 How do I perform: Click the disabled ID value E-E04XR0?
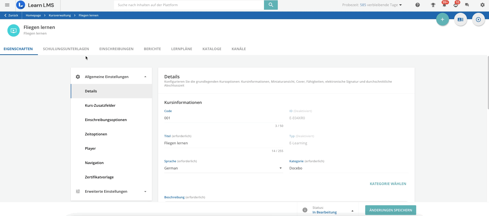tap(297, 118)
